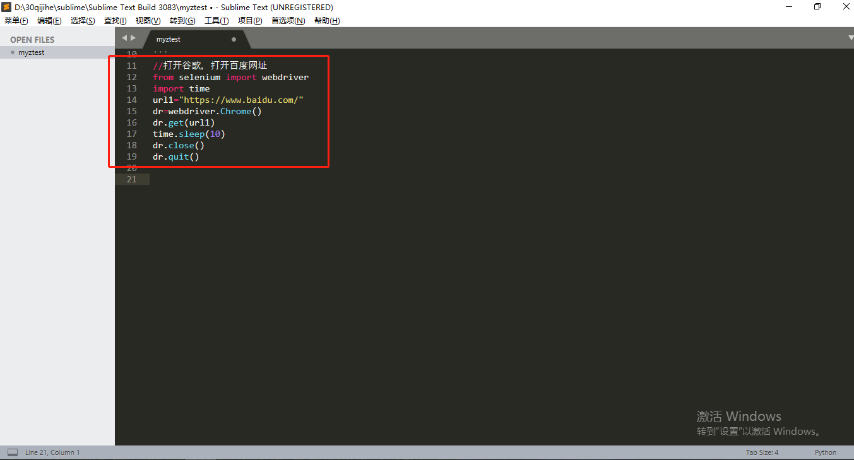Minimize the Sublime Text window
Screen dimensions: 854x460
point(790,7)
